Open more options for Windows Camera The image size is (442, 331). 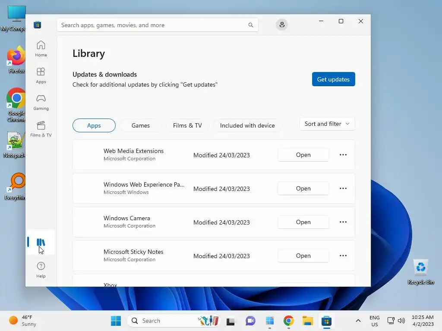pos(343,222)
